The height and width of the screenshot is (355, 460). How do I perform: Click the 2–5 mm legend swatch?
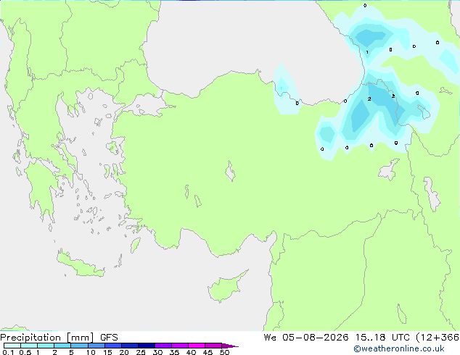[x=62, y=346]
